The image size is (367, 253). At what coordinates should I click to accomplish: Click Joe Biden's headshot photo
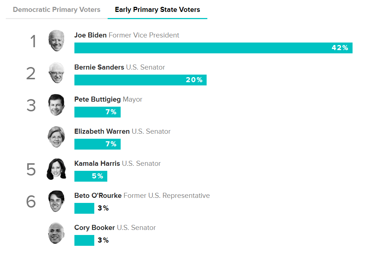coord(56,41)
